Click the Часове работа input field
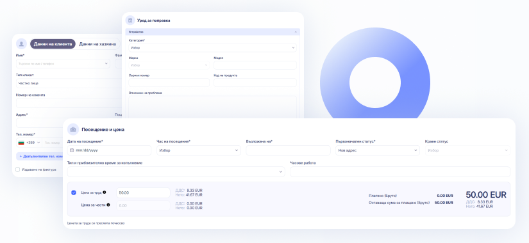This screenshot has width=529, height=243. click(x=400, y=171)
